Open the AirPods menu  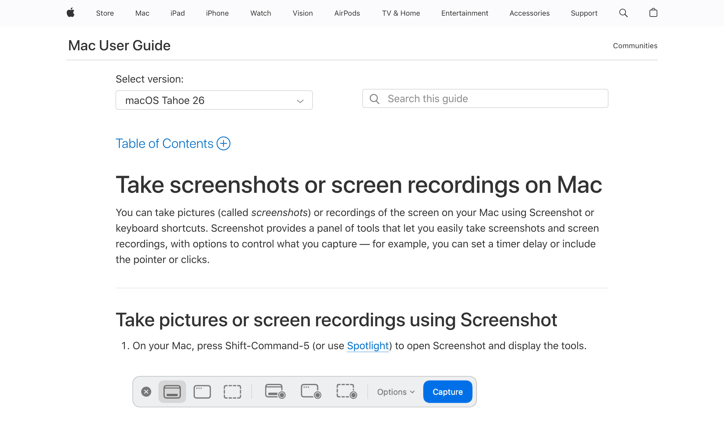(x=347, y=13)
